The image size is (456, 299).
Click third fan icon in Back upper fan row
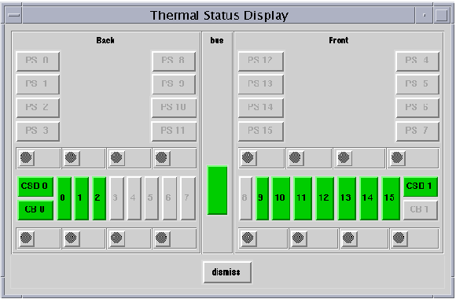pyautogui.click(x=117, y=158)
